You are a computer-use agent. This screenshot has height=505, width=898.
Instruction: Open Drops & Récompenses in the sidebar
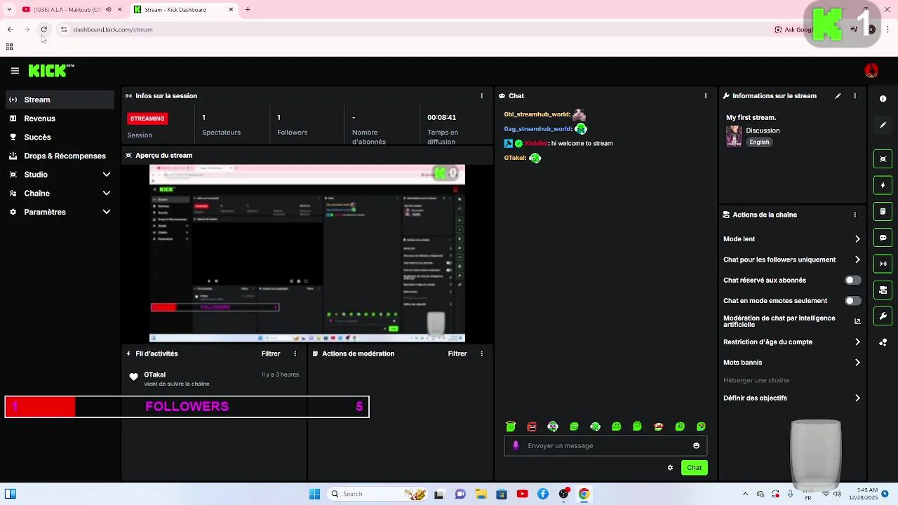(x=59, y=156)
